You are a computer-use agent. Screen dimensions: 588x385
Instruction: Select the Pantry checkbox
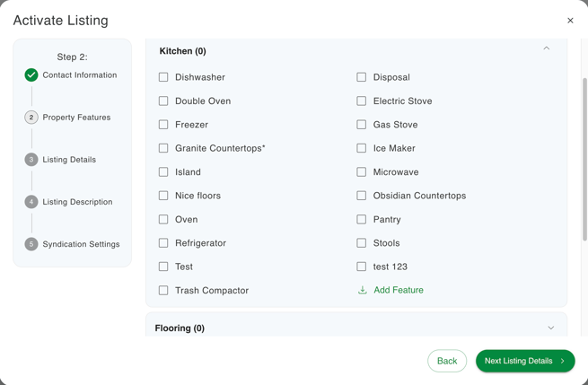point(362,219)
